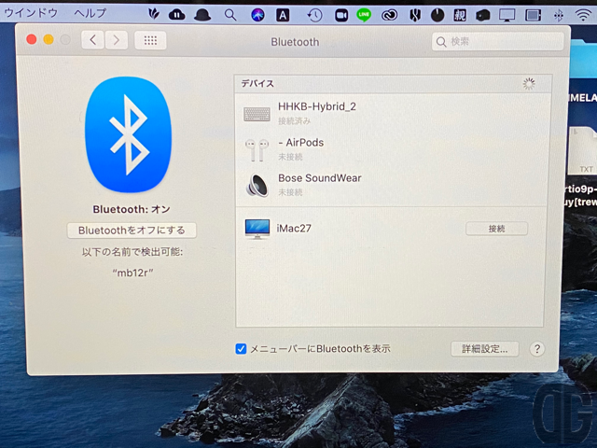Click the wrench tools menu bar icon
597x448 pixels.
[415, 15]
